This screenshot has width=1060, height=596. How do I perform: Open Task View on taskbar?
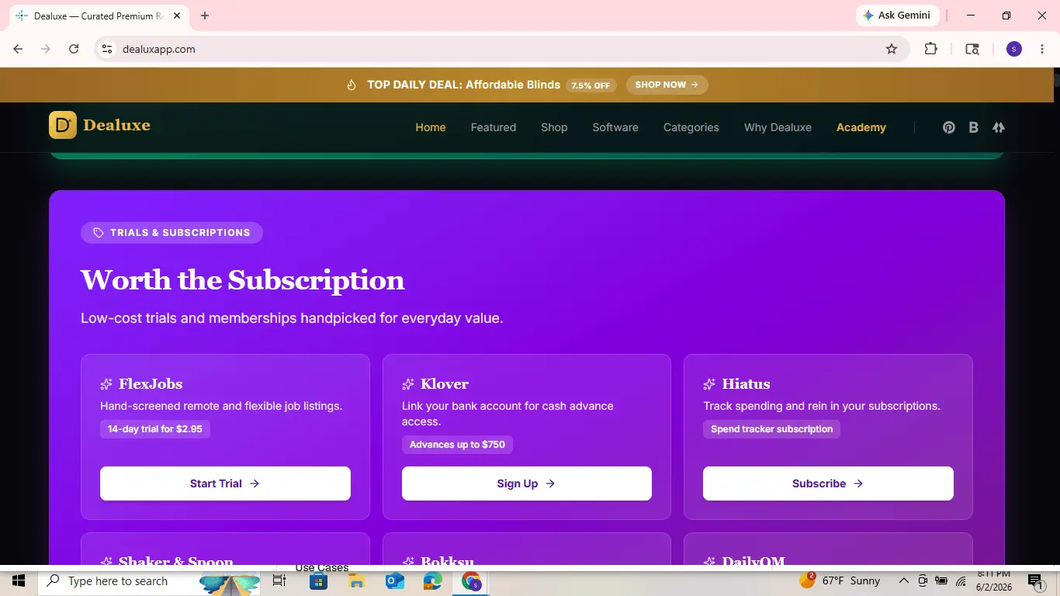tap(279, 580)
